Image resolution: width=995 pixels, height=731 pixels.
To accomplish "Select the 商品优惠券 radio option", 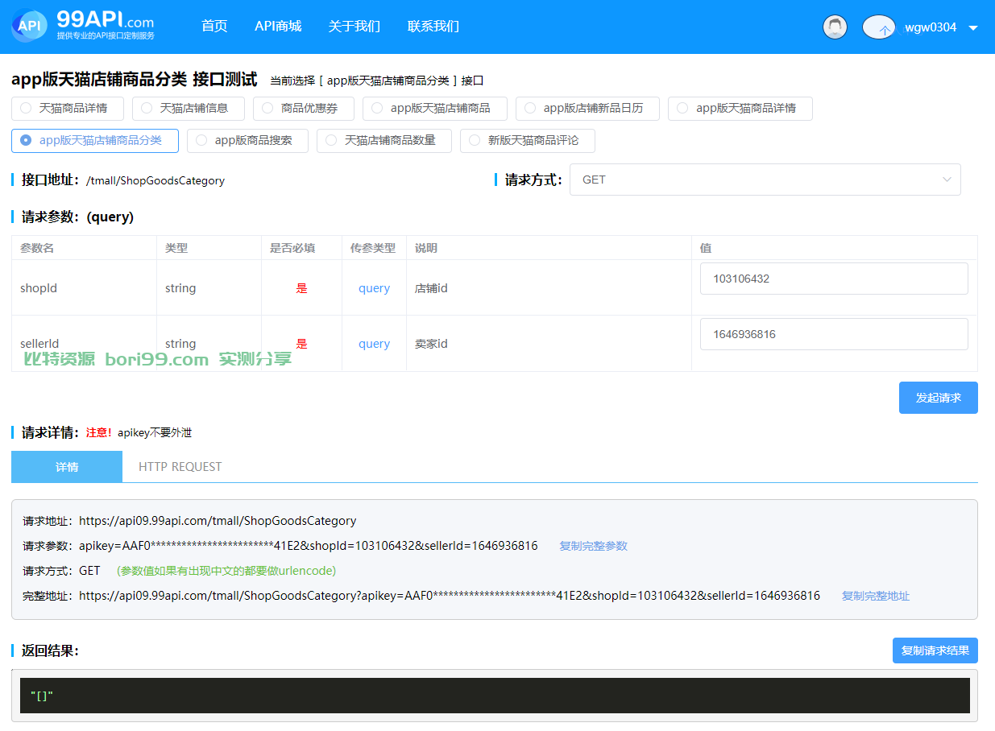I will 304,108.
